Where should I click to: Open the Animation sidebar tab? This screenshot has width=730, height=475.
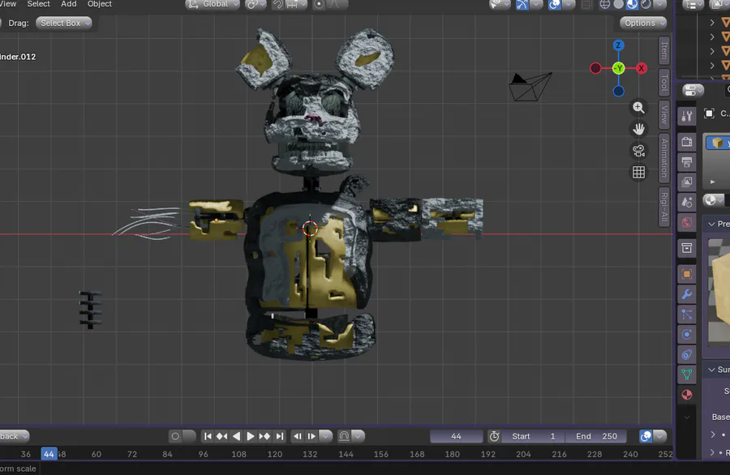[664, 158]
